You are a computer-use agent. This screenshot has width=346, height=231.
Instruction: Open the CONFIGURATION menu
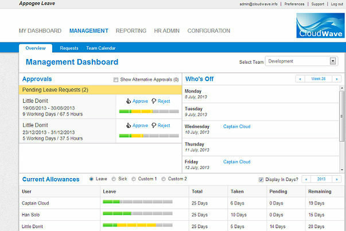click(209, 30)
